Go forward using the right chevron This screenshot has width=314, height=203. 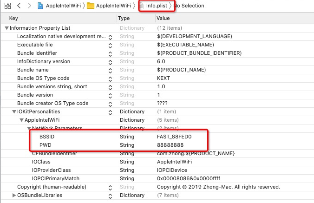tap(30, 6)
